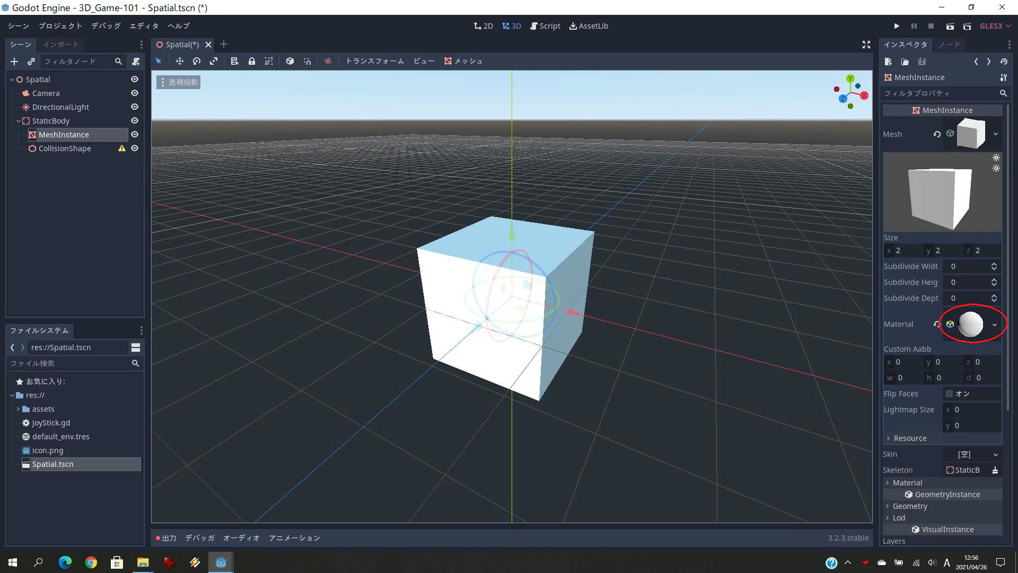The image size is (1018, 573).
Task: Expand the assets folder
Action: 19,409
